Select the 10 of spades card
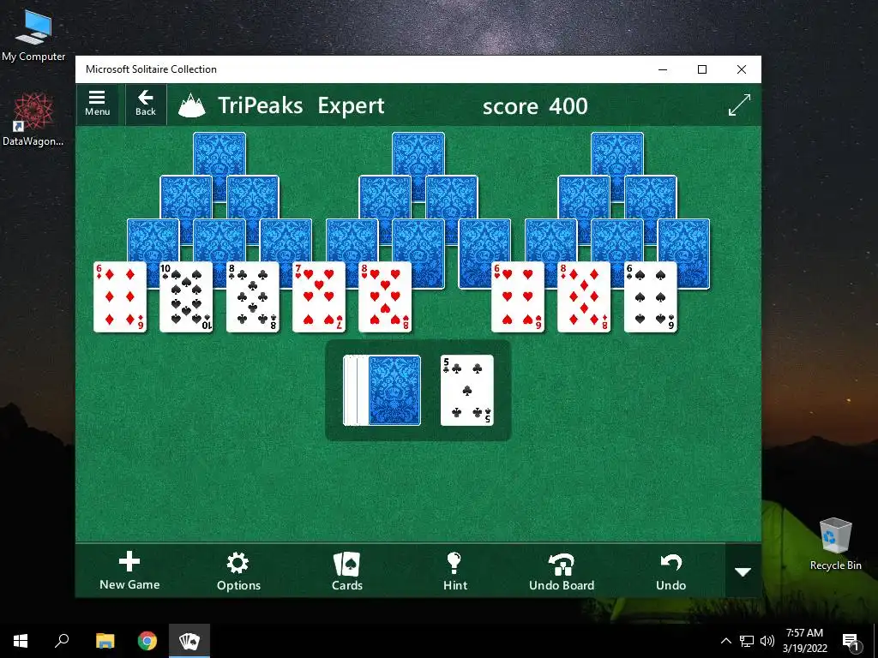The height and width of the screenshot is (658, 878). 186,297
